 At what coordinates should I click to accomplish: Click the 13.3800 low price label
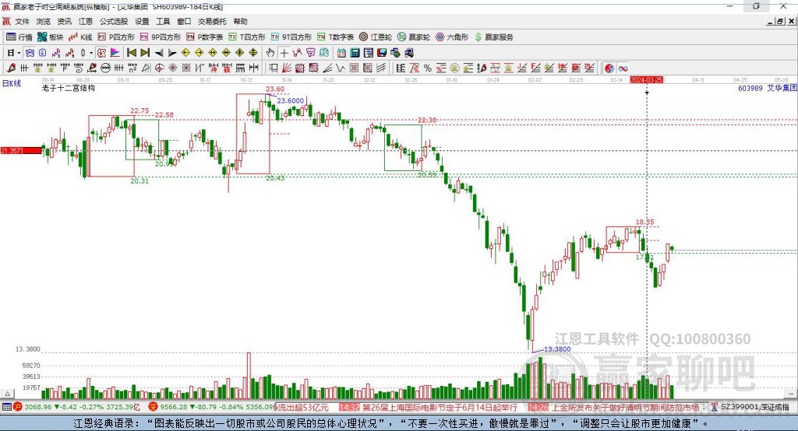tap(557, 349)
